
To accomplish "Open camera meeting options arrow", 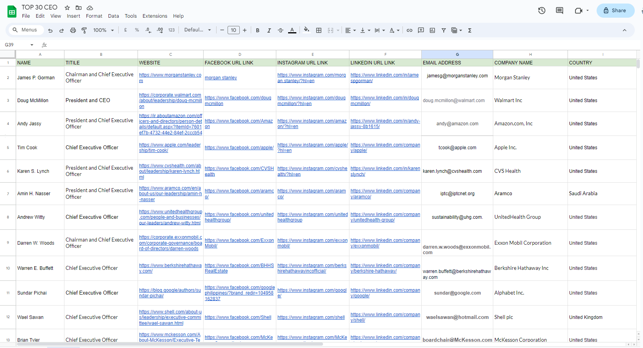I will click(x=588, y=11).
